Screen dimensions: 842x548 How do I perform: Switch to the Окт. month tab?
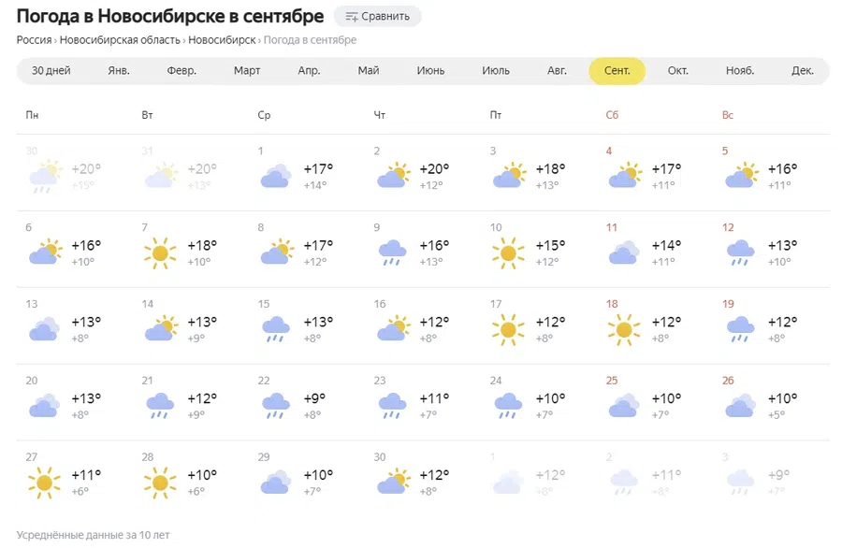pos(677,70)
